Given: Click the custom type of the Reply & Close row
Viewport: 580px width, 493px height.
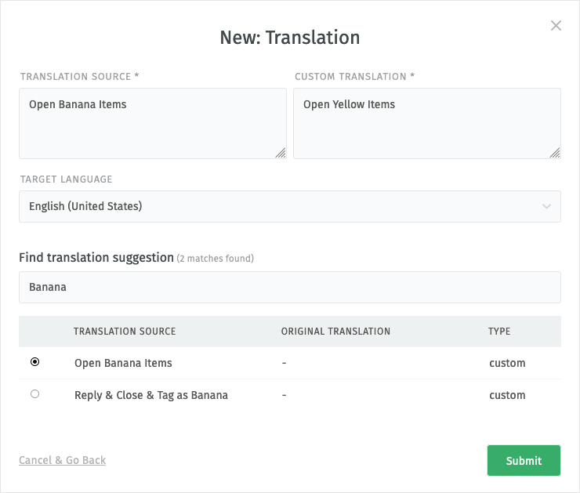Looking at the screenshot, I should tap(507, 395).
